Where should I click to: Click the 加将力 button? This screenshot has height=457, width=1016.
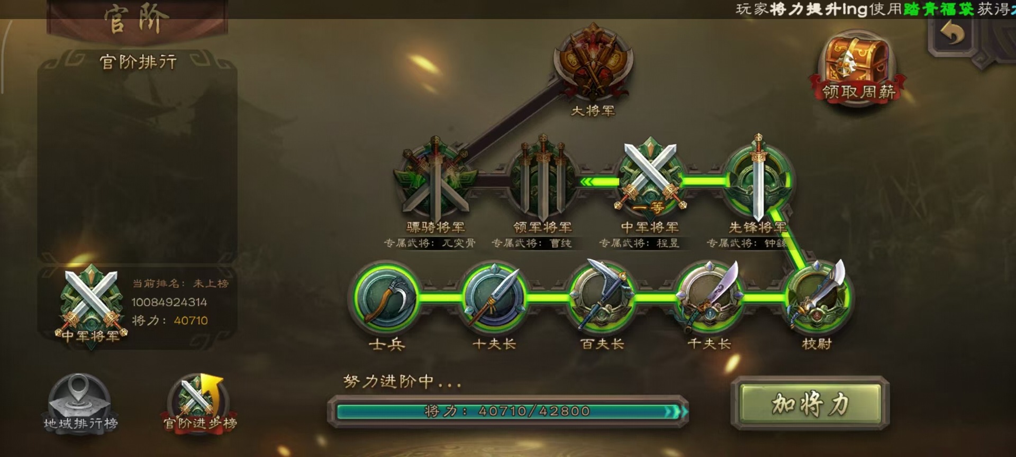pyautogui.click(x=810, y=404)
